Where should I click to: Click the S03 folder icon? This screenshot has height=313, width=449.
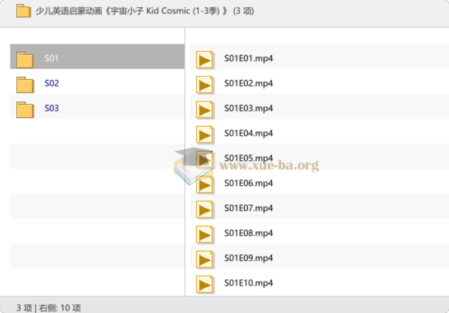tap(25, 109)
